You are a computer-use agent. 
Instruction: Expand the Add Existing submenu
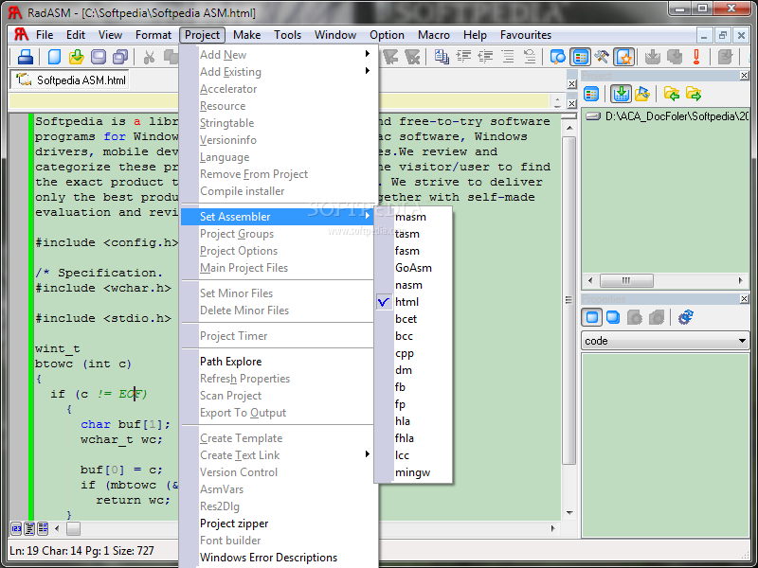(278, 72)
